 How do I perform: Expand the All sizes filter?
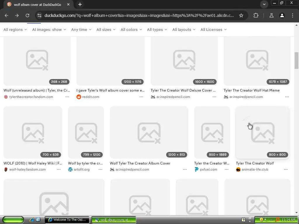[x=106, y=29]
